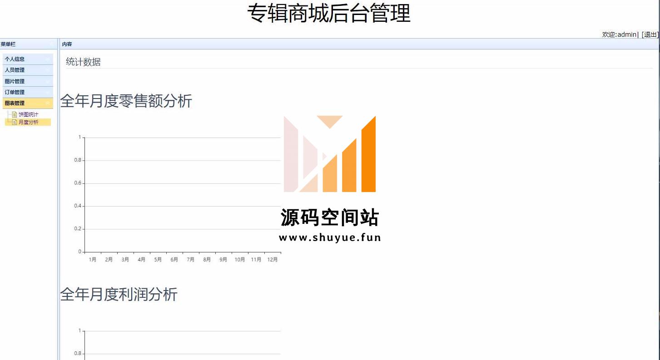Expand the 图片管理 section via its arrow

click(48, 81)
